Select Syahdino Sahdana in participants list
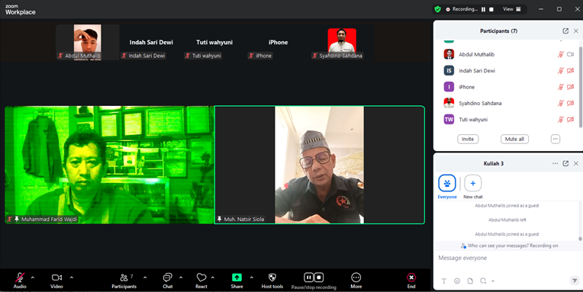The height and width of the screenshot is (292, 583). (x=480, y=103)
